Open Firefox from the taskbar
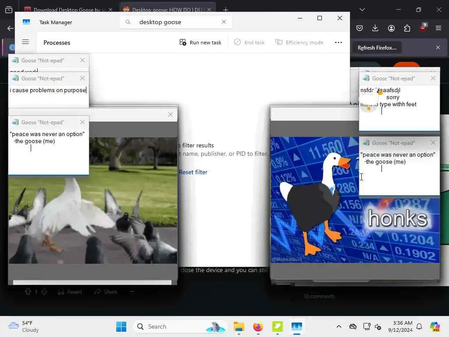This screenshot has height=337, width=449. [258, 326]
